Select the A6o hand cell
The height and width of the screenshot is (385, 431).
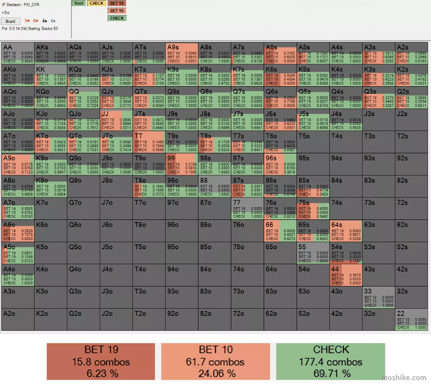click(x=18, y=231)
